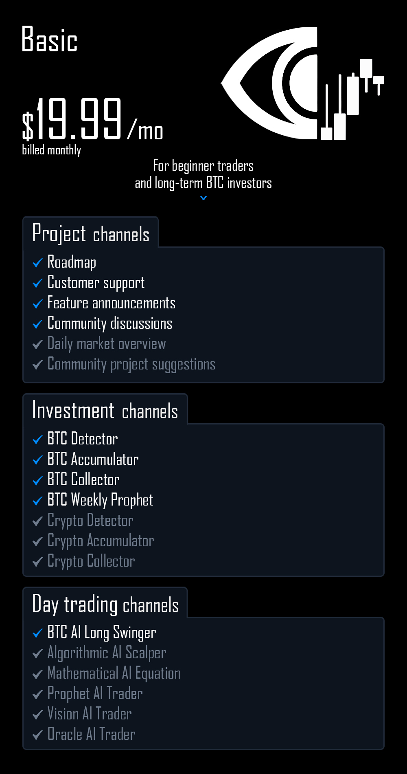Click the Algorithmic AI Scalper entry
Screen dimensions: 407x774
click(x=107, y=653)
